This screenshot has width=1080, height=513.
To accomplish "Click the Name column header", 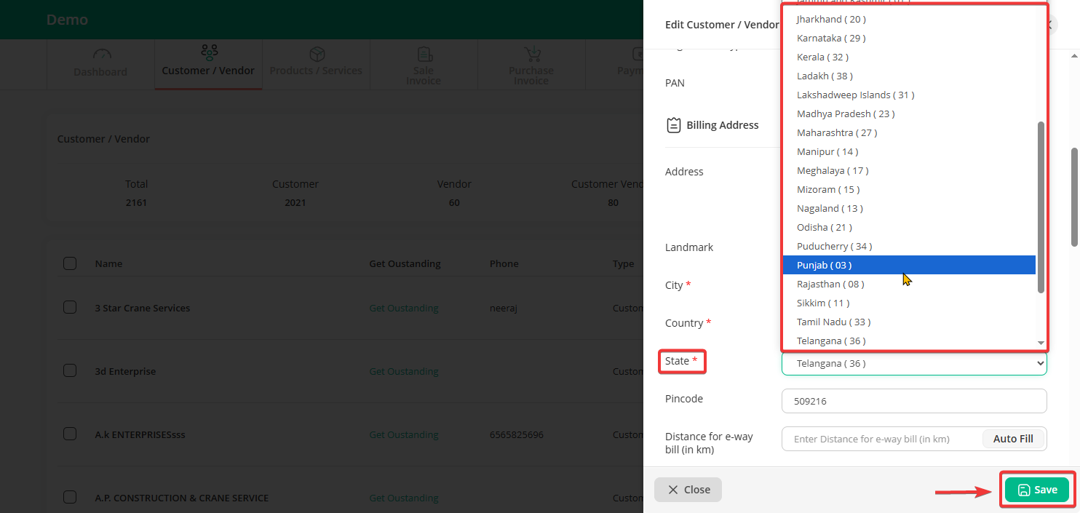I will pos(108,263).
